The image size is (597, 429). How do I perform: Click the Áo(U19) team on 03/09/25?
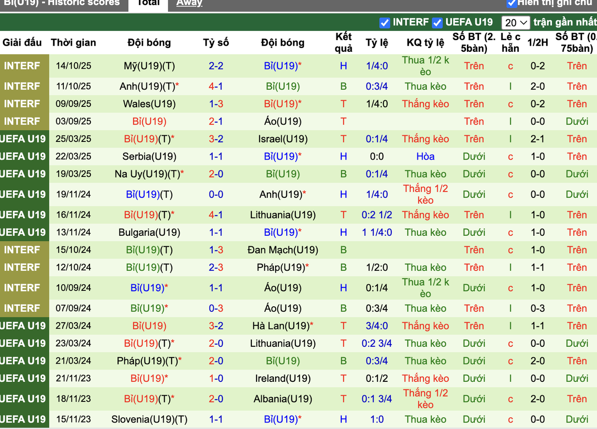[x=283, y=121]
